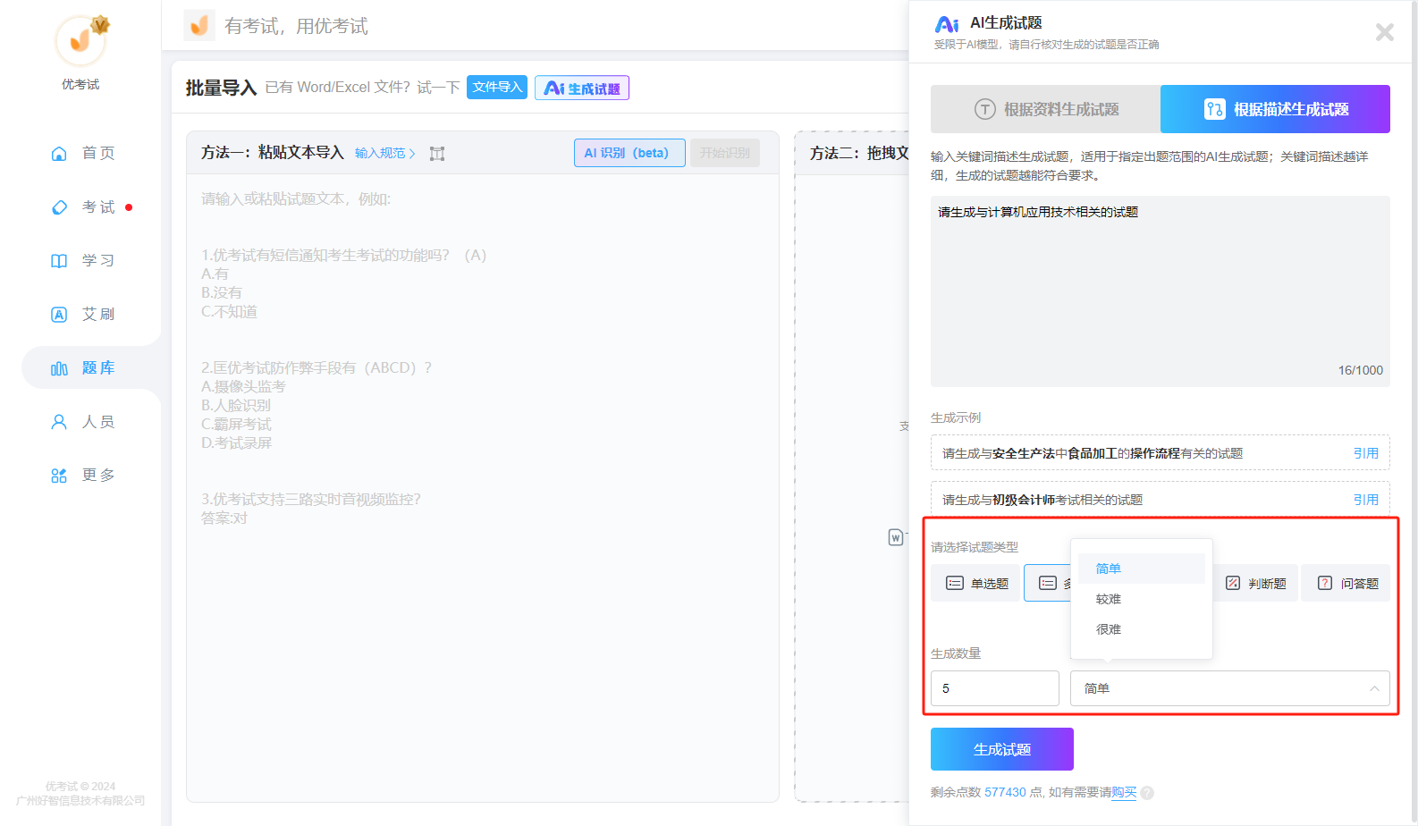Screen dimensions: 1418x826
Task: Click the T icon on 根据资料生成试题 tab
Action: [x=984, y=109]
